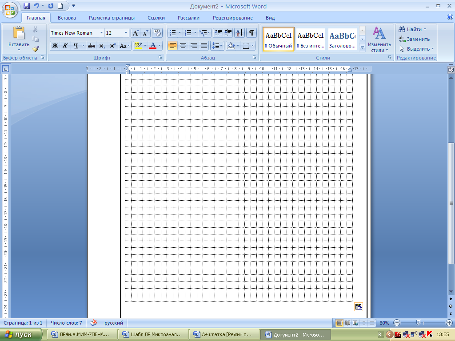This screenshot has height=341, width=455.
Task: Switch to А4 клетка taskbar window
Action: point(224,334)
